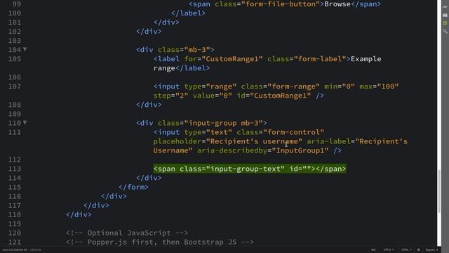The image size is (449, 253).
Task: Click line number 119 in gutter
Action: click(15, 223)
